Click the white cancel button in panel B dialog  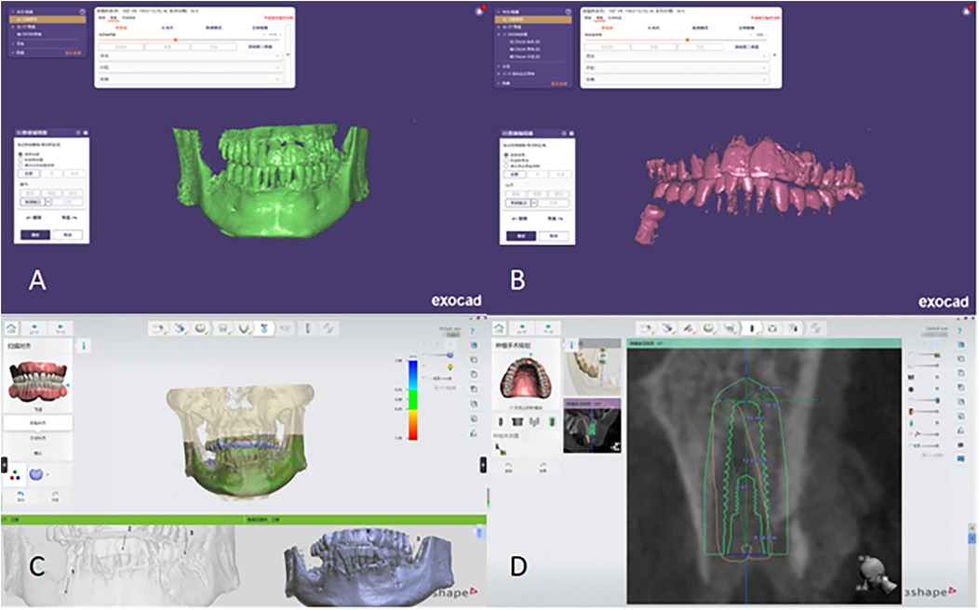point(553,235)
